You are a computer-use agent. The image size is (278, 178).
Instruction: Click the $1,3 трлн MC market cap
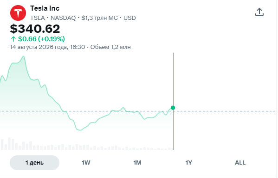click(100, 18)
